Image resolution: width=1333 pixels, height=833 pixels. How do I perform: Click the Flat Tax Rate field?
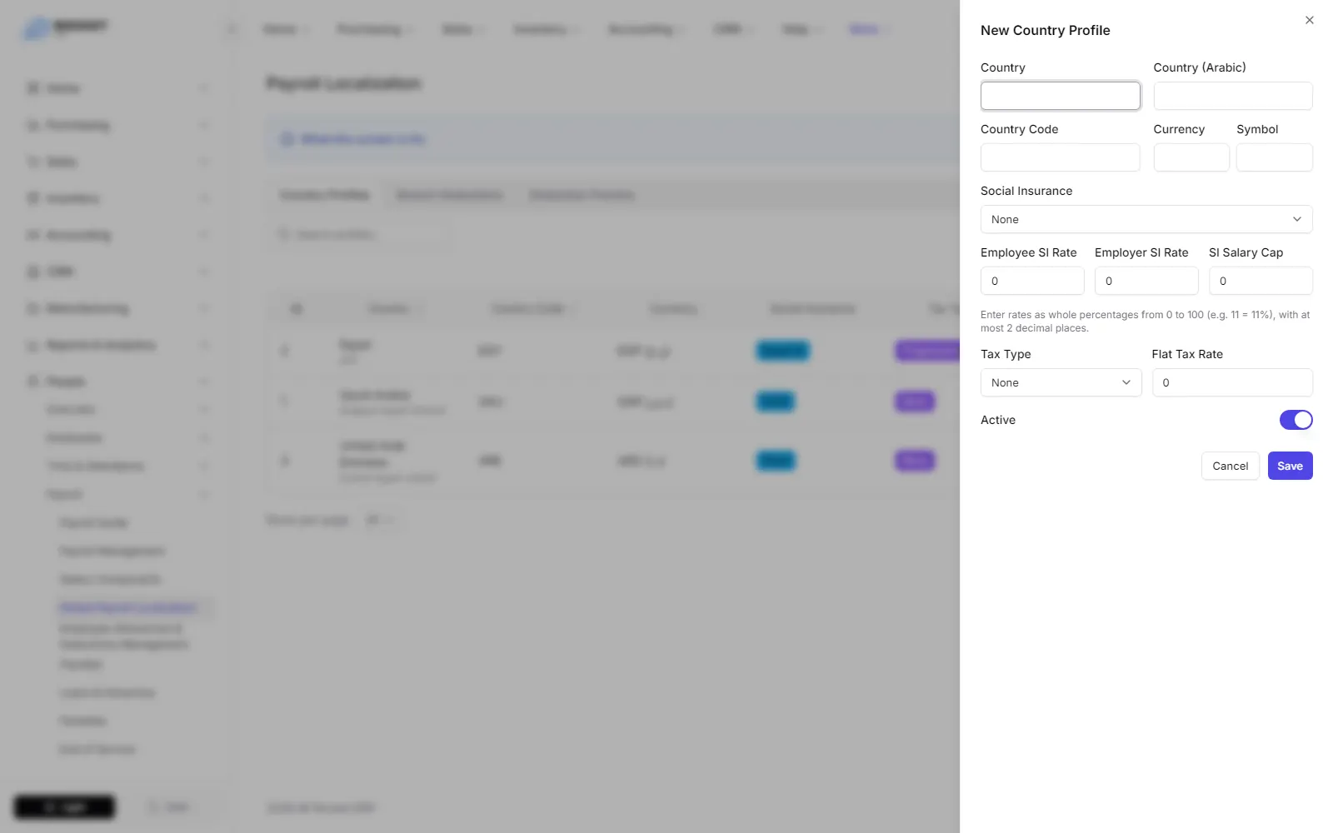click(1232, 382)
